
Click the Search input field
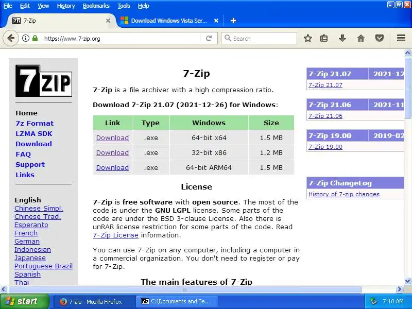click(259, 38)
